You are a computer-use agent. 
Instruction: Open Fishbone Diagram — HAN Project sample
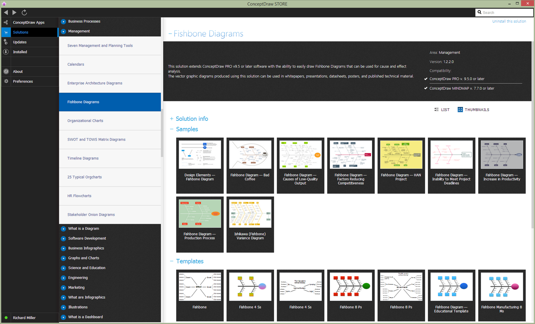[x=401, y=166]
